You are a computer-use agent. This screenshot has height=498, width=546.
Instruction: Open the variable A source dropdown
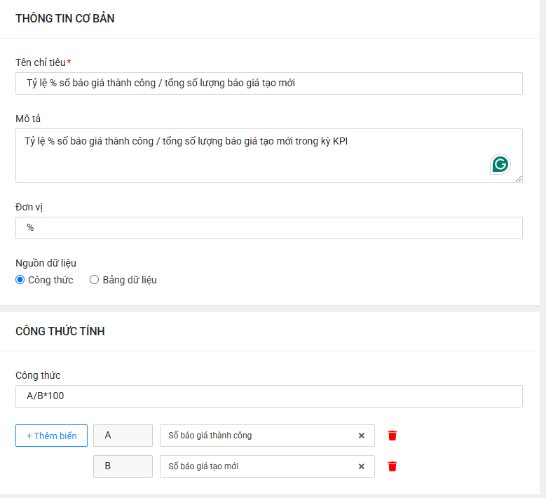click(x=267, y=436)
